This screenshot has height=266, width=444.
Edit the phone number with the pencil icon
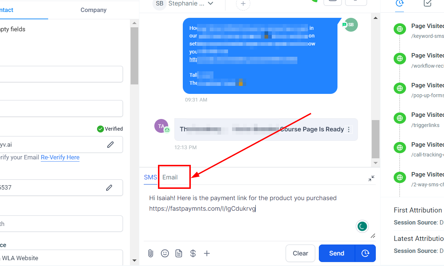coord(109,187)
